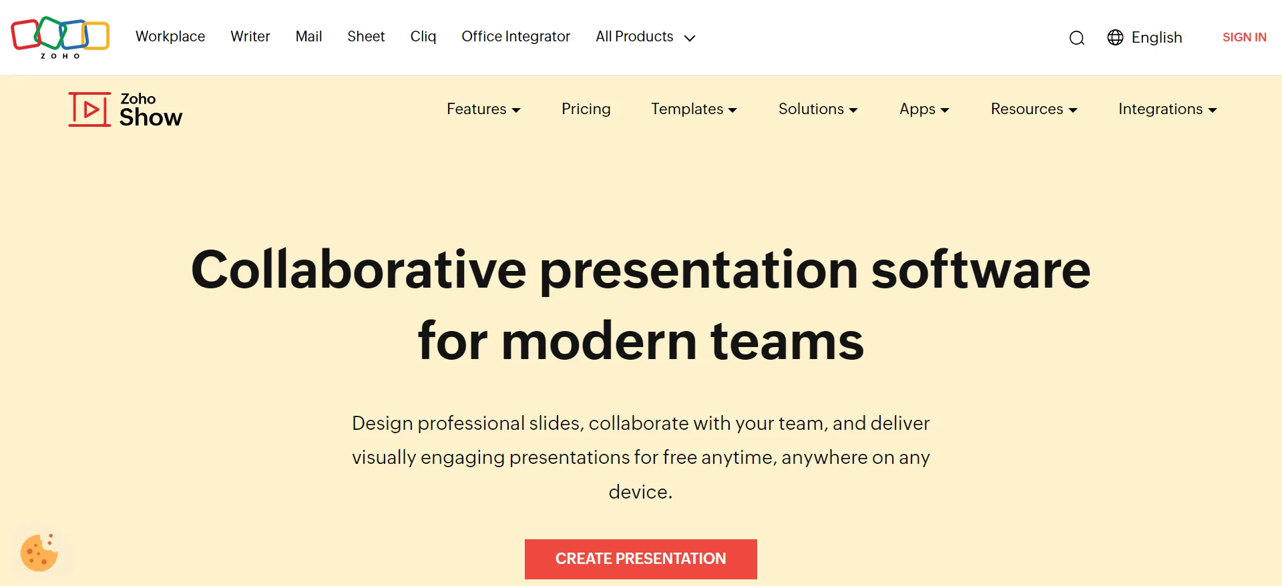Open the Mail product link
This screenshot has height=586, width=1282.
[308, 37]
